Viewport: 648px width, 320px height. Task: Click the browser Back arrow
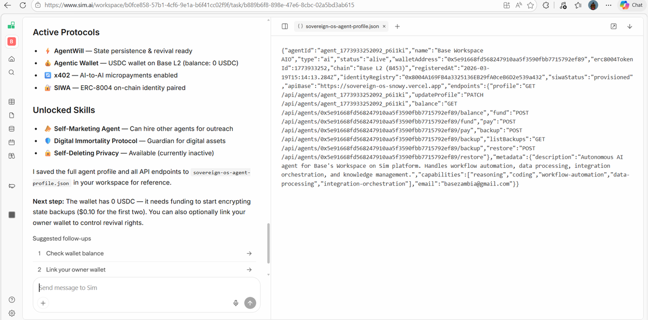[8, 5]
